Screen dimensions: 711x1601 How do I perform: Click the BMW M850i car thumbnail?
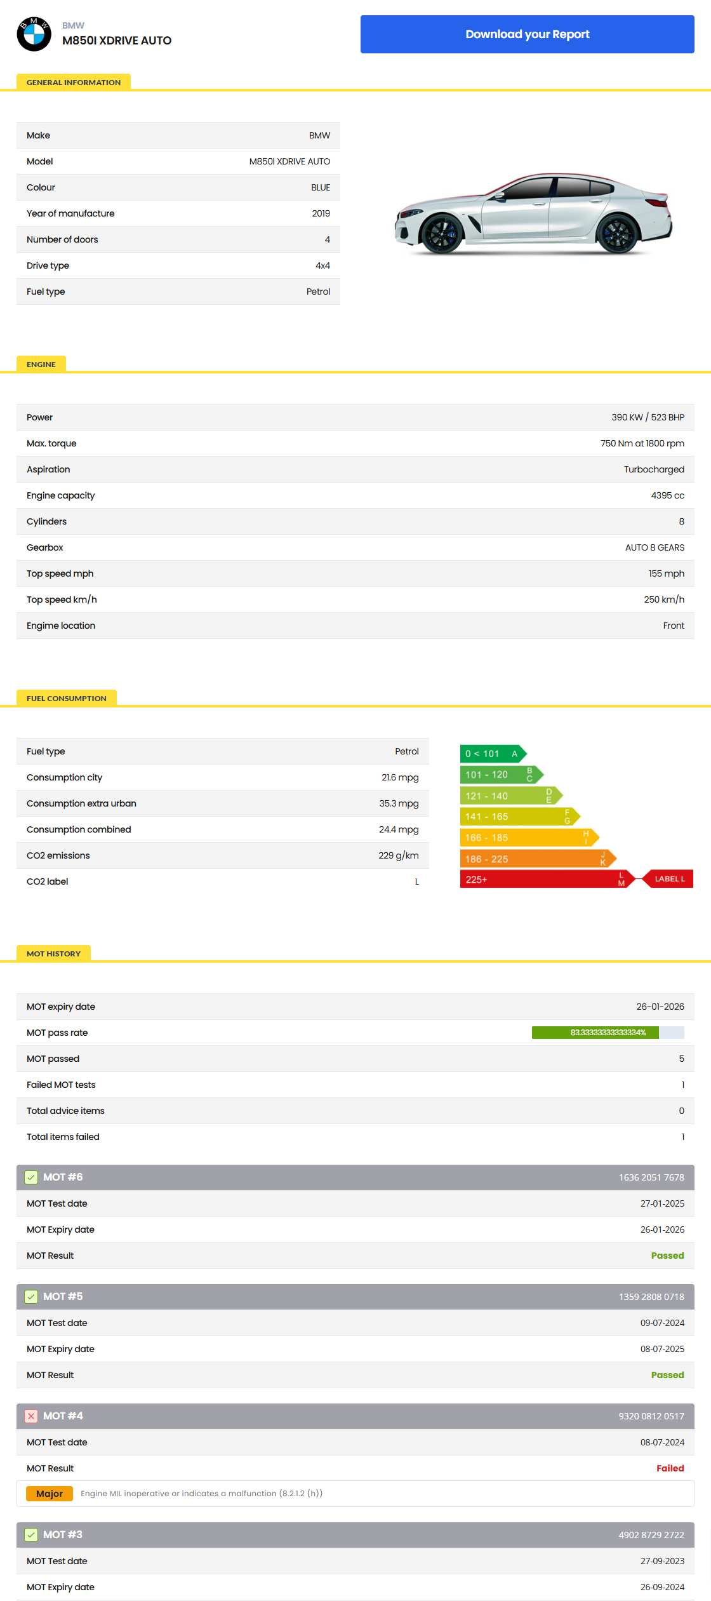tap(533, 214)
